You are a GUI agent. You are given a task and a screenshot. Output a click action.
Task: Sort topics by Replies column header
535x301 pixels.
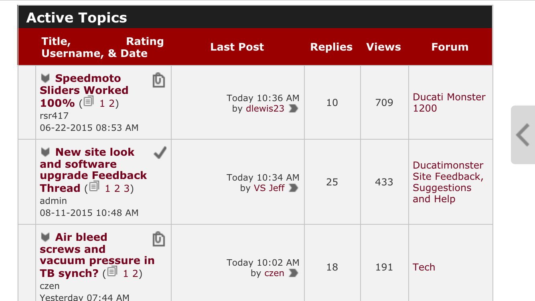coord(331,47)
